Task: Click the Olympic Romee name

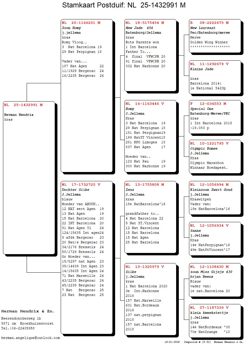Action: (x=204, y=148)
